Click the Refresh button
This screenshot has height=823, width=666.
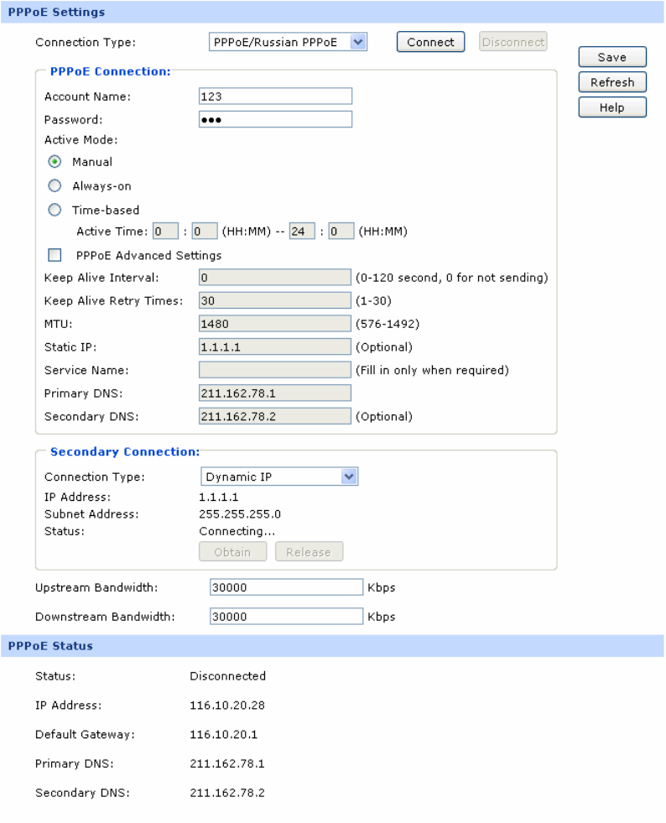coord(612,82)
